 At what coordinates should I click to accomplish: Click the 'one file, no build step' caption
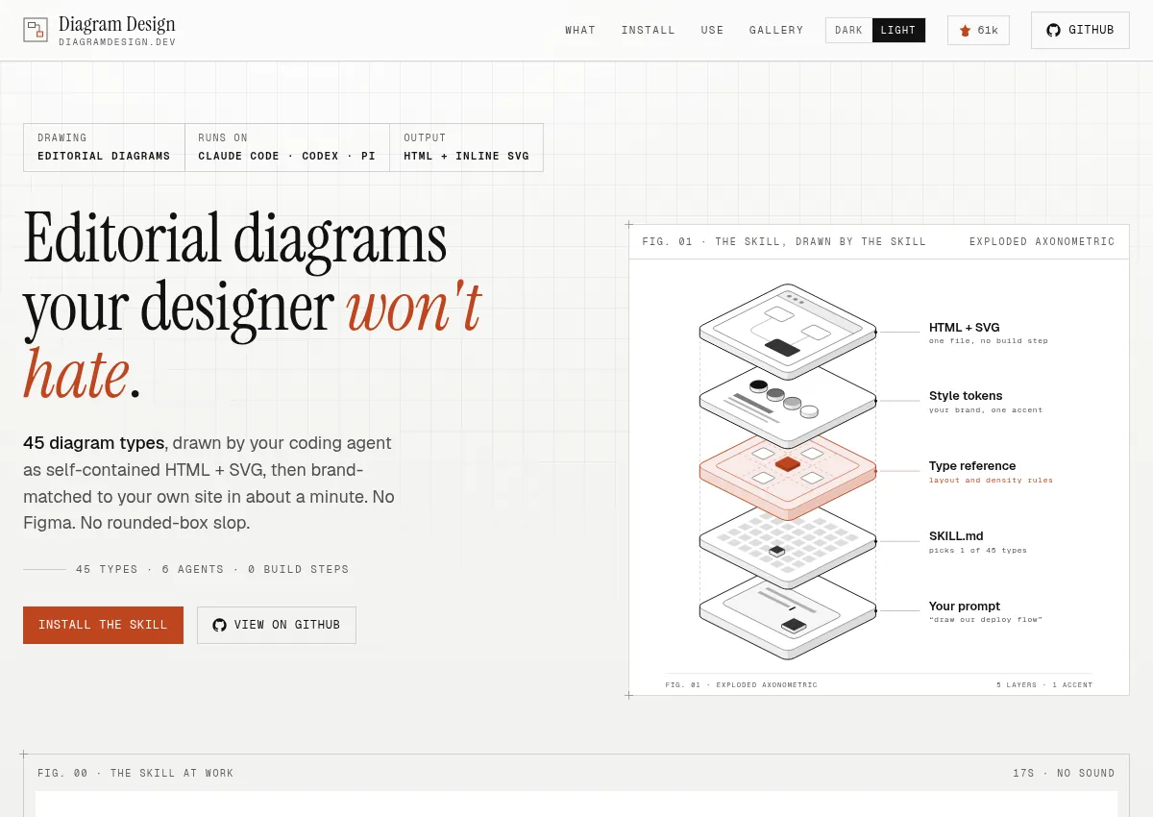(989, 340)
